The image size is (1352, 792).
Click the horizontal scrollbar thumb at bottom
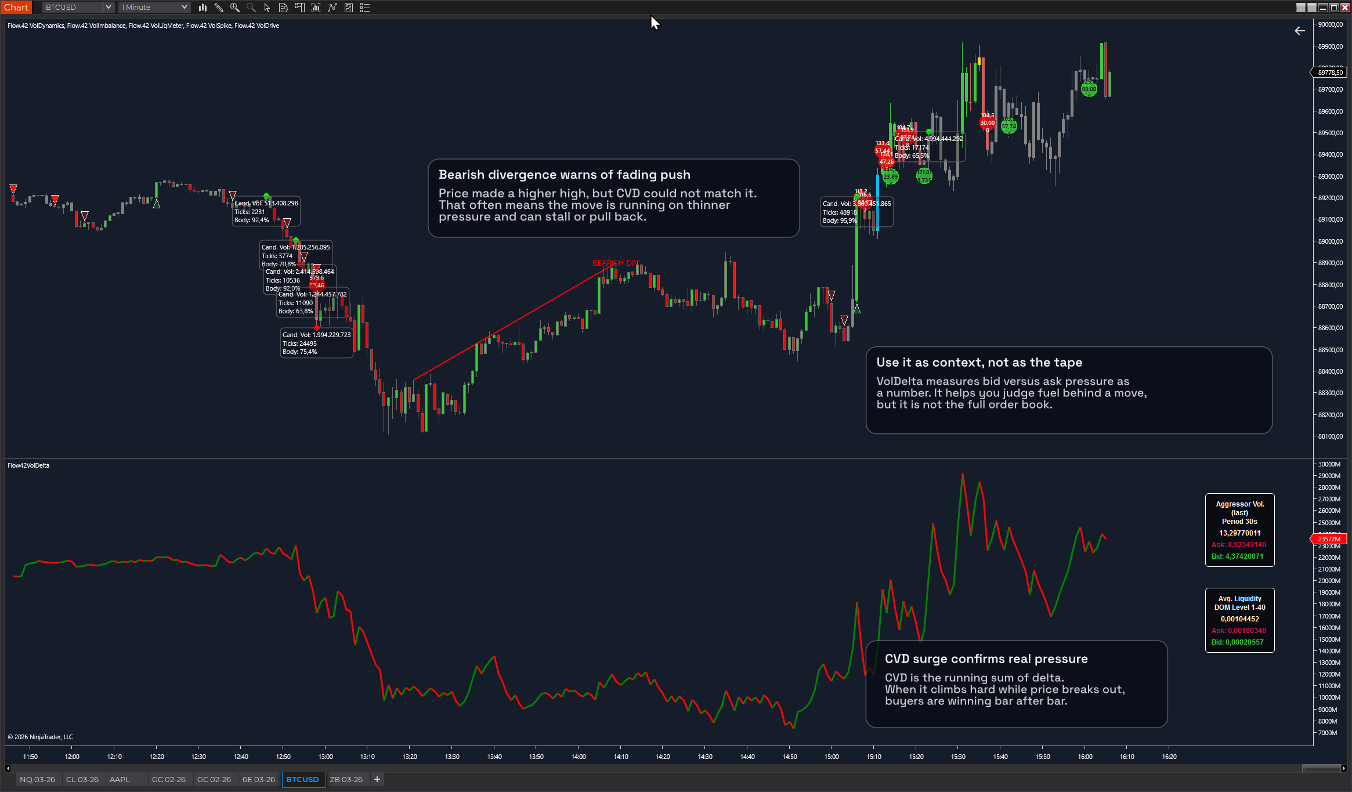(1321, 768)
